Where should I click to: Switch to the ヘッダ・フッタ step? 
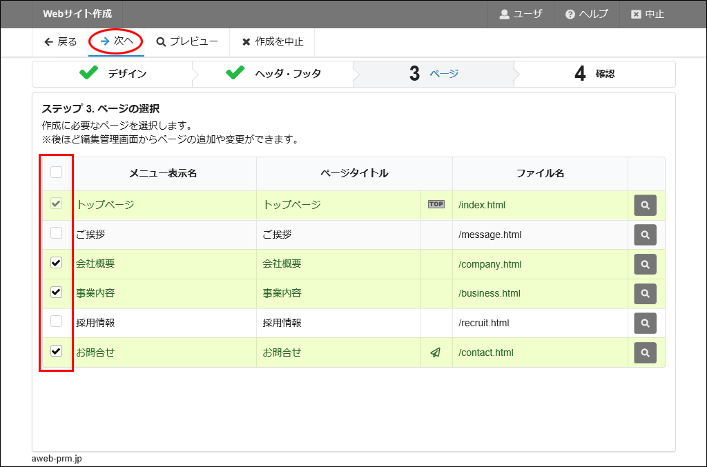point(273,74)
